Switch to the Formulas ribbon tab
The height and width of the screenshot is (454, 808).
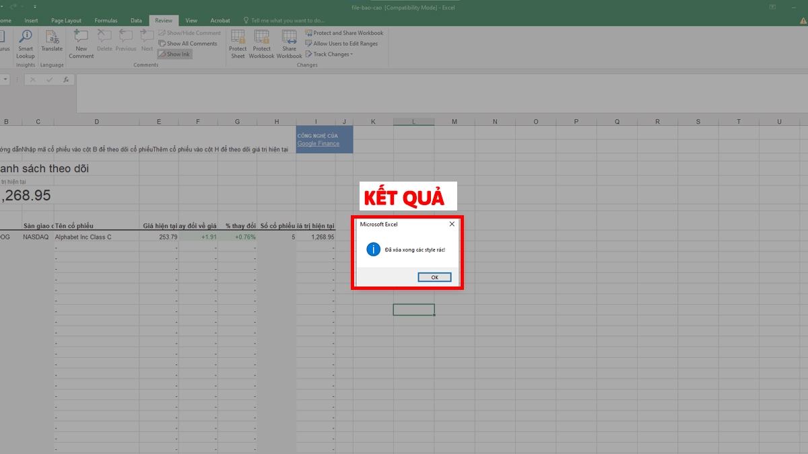tap(106, 20)
